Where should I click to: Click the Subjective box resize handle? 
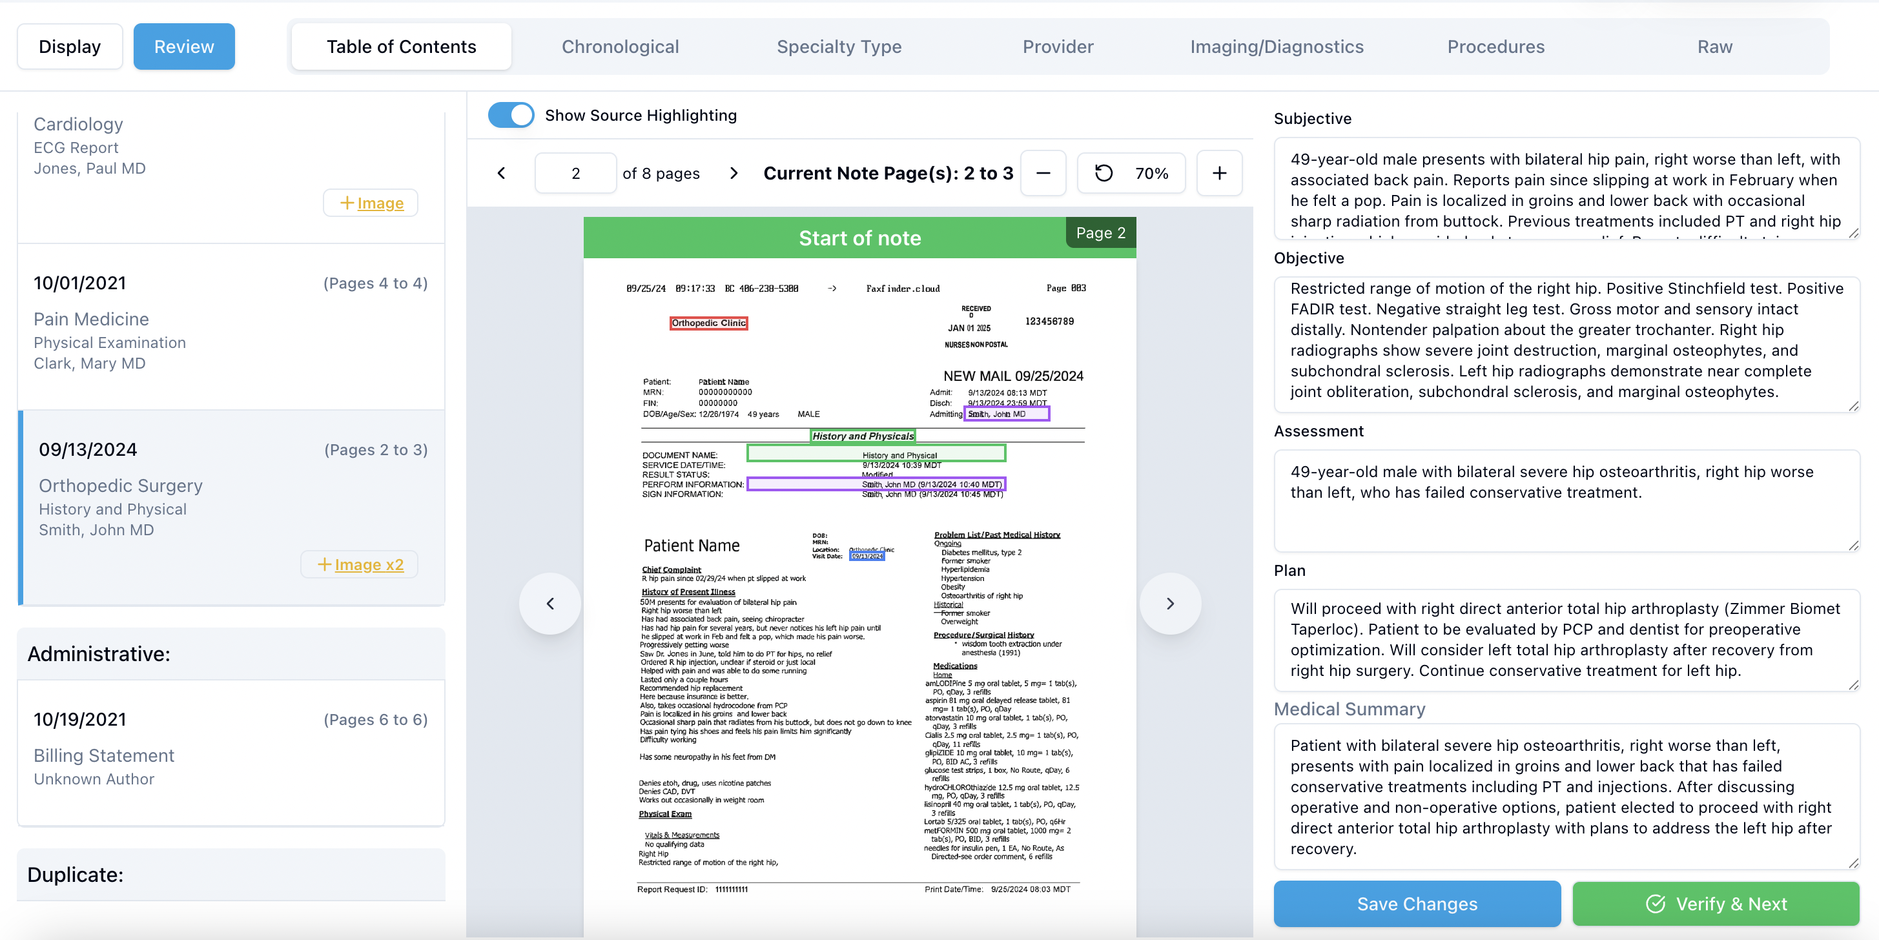click(1853, 232)
